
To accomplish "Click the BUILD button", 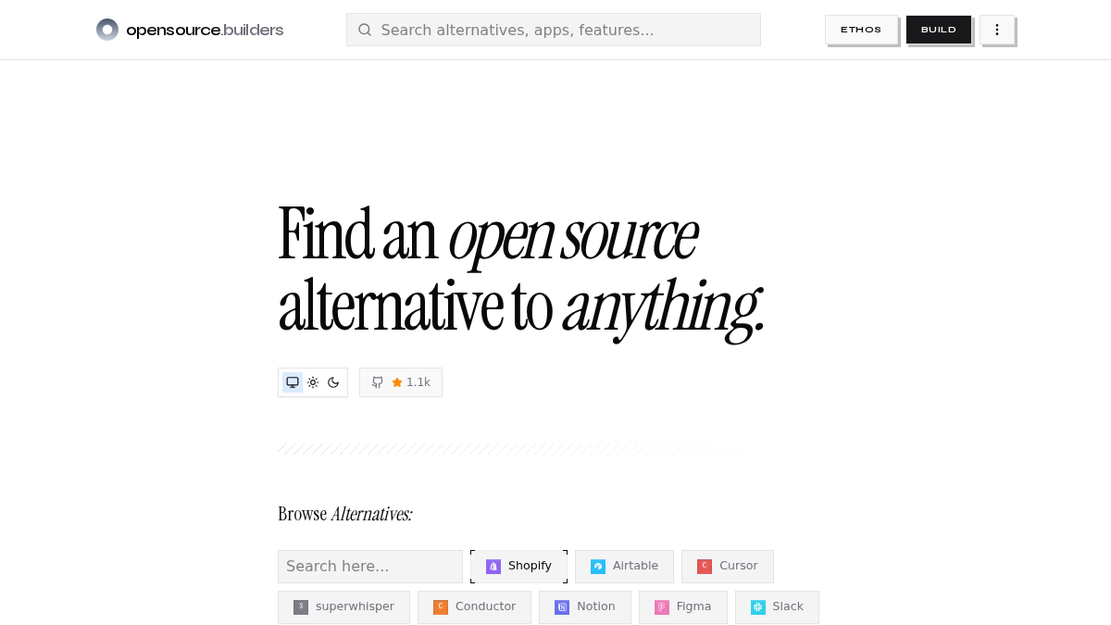I will coord(939,30).
